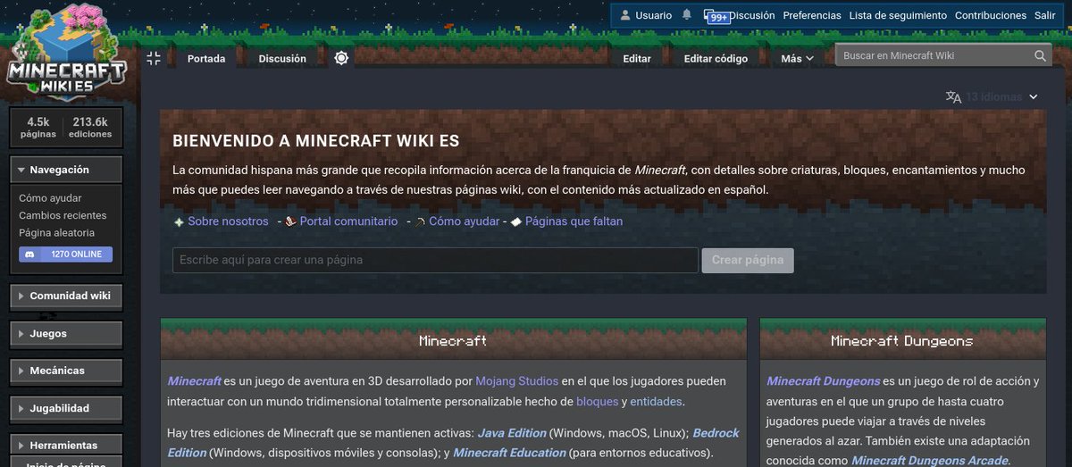
Task: Click the Portal comunitario icon
Action: click(290, 221)
